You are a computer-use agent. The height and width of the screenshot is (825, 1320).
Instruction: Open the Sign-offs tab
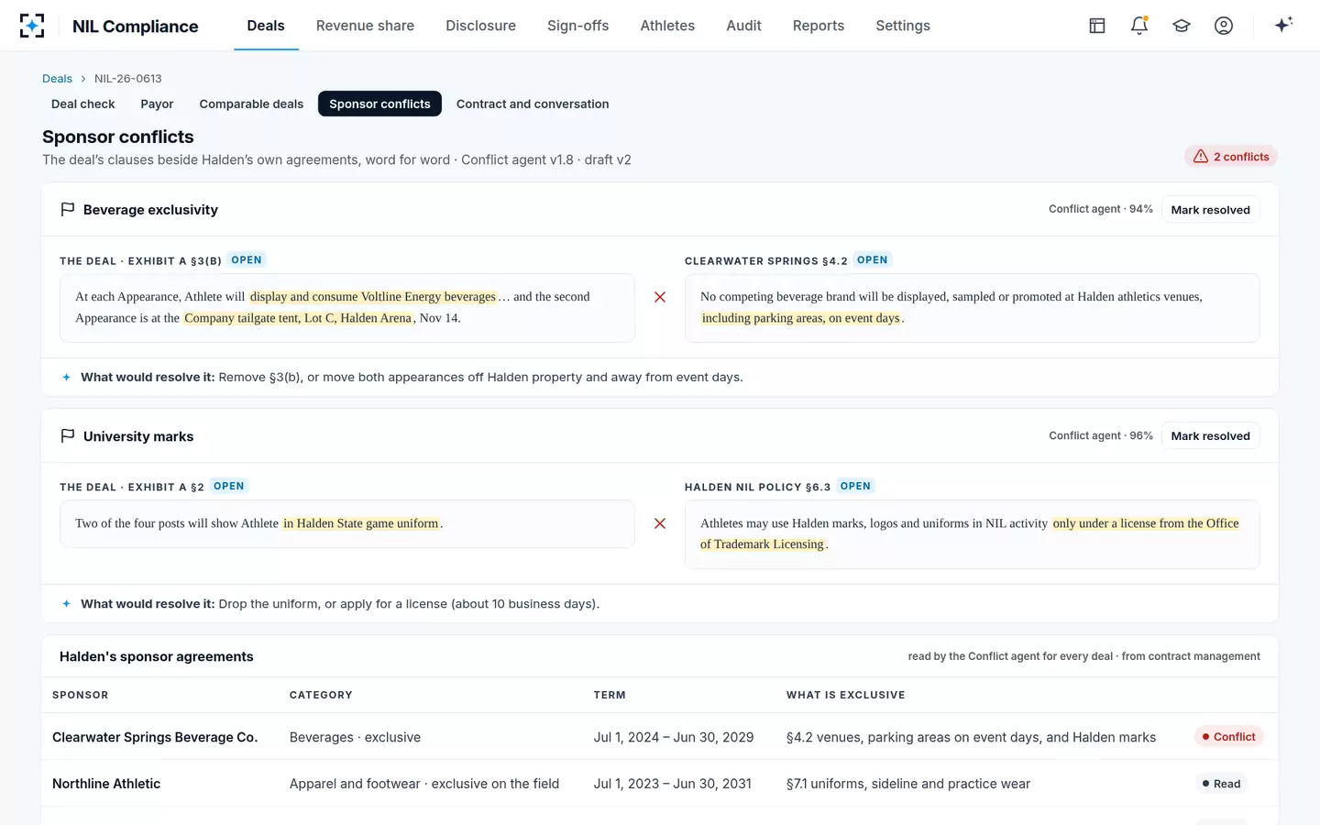point(577,26)
